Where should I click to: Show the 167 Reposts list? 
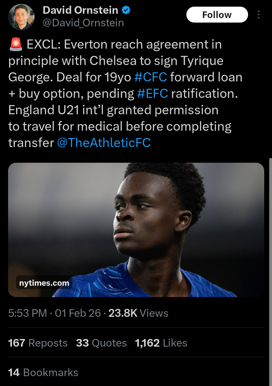click(x=38, y=343)
